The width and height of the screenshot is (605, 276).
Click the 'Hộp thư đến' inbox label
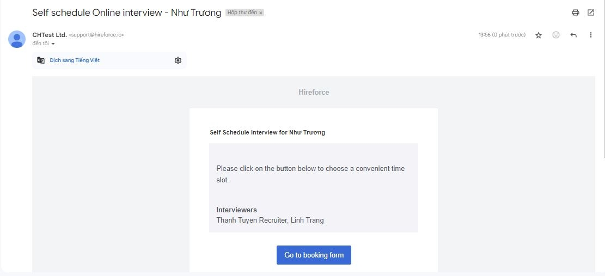242,13
